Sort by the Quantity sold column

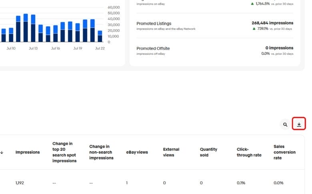point(208,152)
